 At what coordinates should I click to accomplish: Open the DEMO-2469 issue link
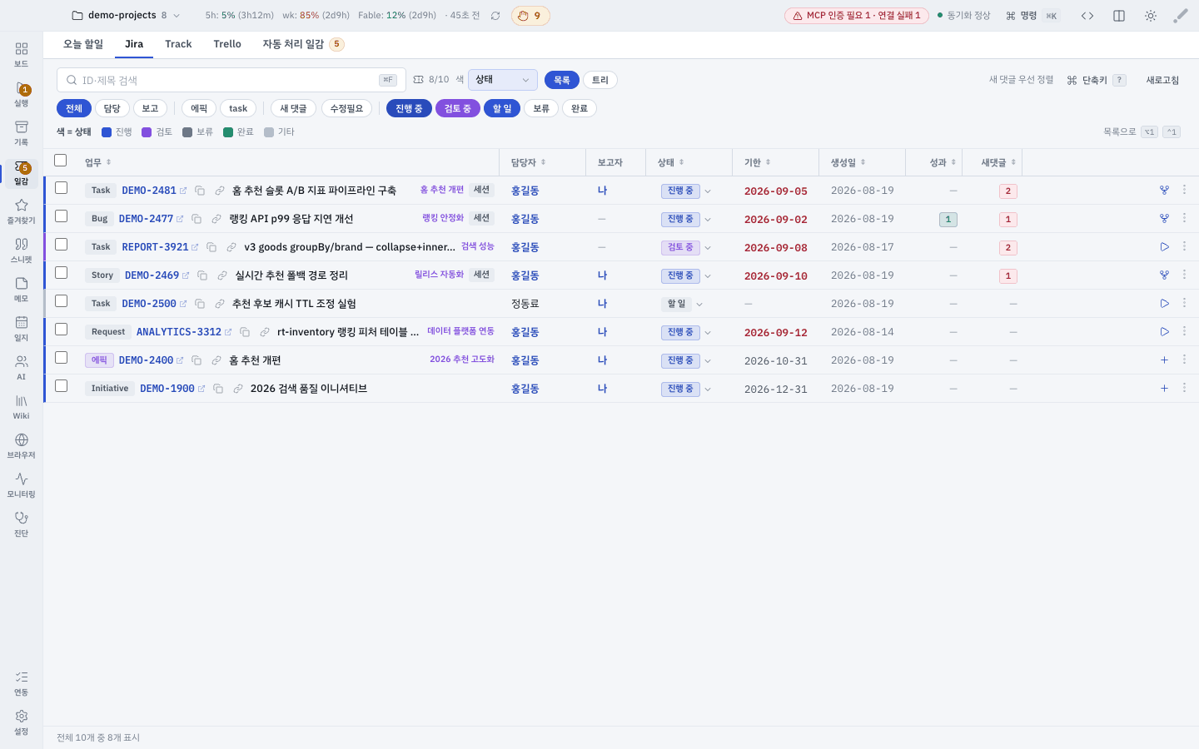(152, 275)
